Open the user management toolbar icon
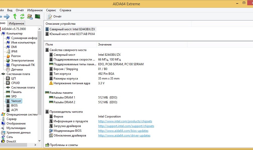The height and width of the screenshot is (150, 253). [30, 16]
